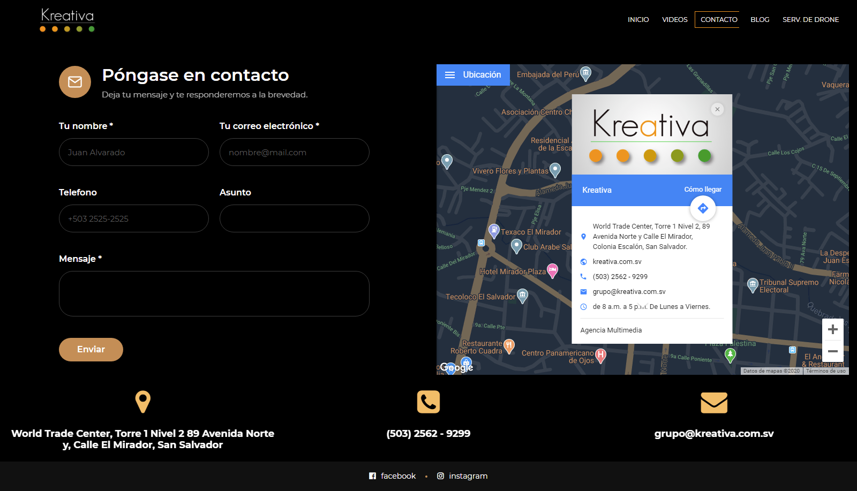Click the Texaco El Mirador marker
Viewport: 857px width, 491px height.
coord(494,231)
